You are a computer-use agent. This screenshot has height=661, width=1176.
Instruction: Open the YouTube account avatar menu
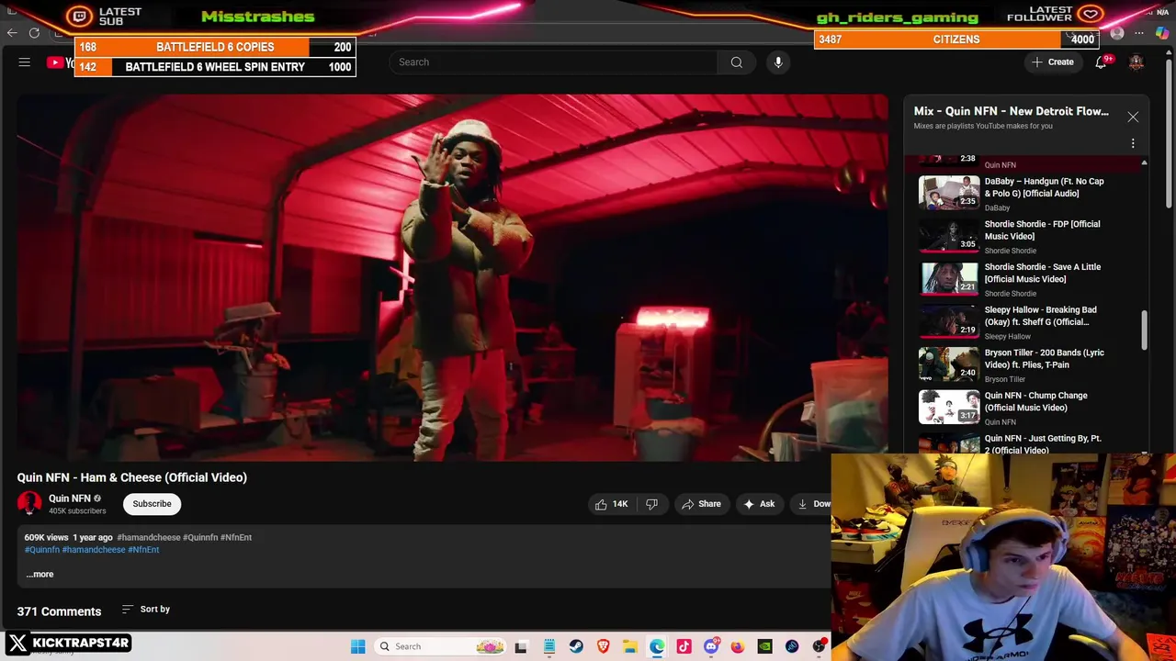pos(1136,62)
